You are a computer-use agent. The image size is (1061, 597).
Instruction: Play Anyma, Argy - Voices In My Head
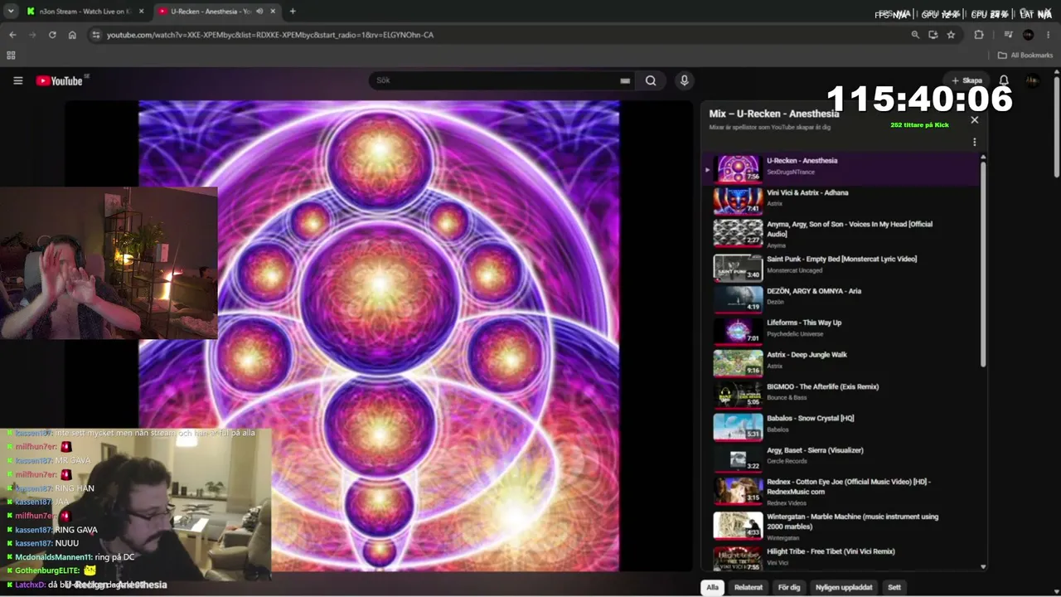[x=841, y=234]
